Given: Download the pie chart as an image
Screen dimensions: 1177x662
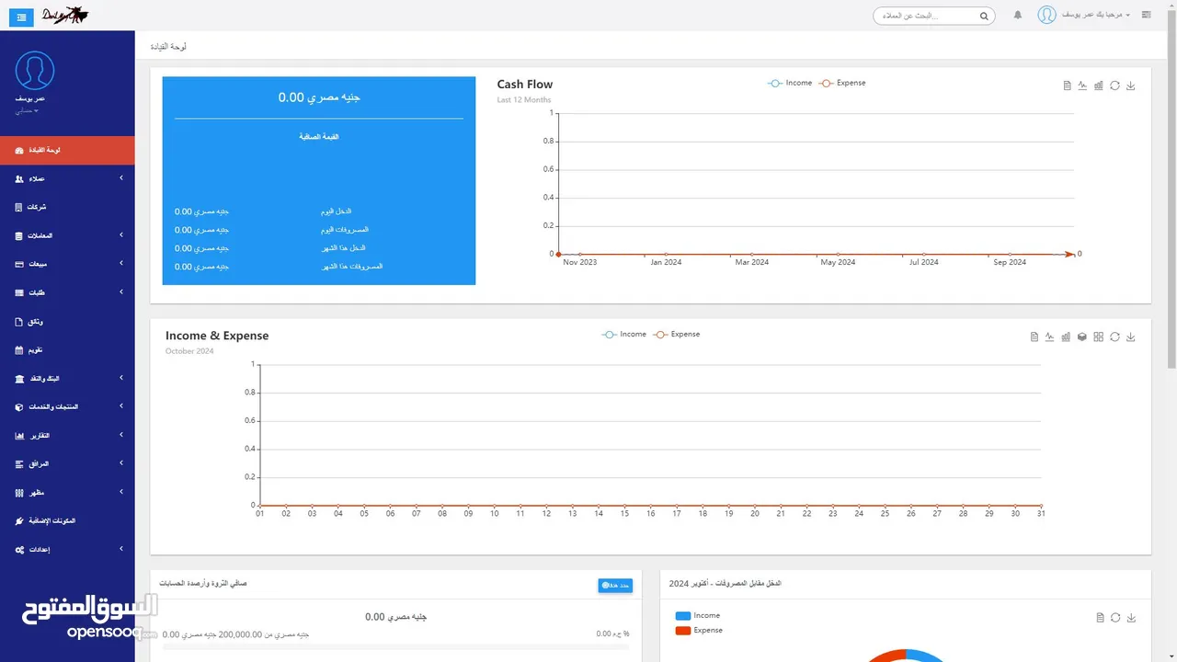Looking at the screenshot, I should pyautogui.click(x=1131, y=618).
